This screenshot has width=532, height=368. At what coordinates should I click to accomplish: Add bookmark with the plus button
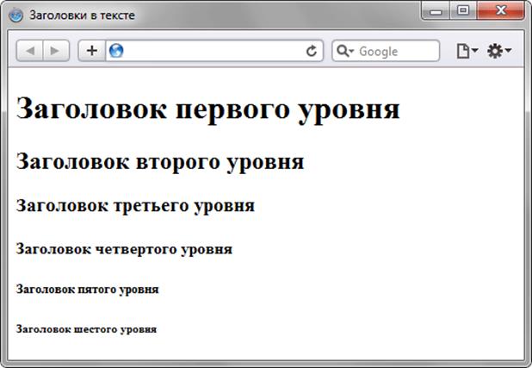(92, 51)
